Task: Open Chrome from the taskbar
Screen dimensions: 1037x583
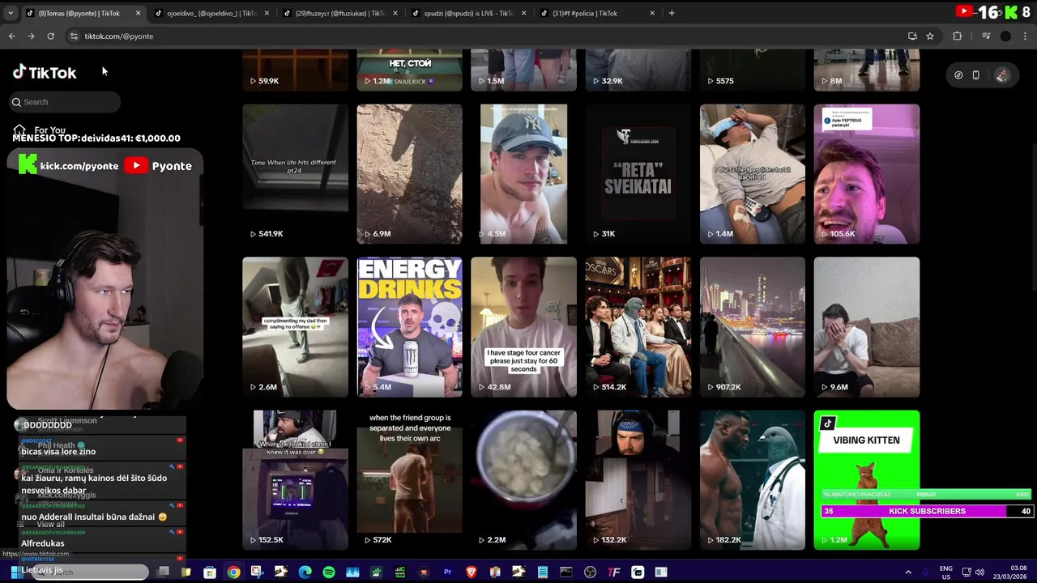Action: [x=233, y=572]
